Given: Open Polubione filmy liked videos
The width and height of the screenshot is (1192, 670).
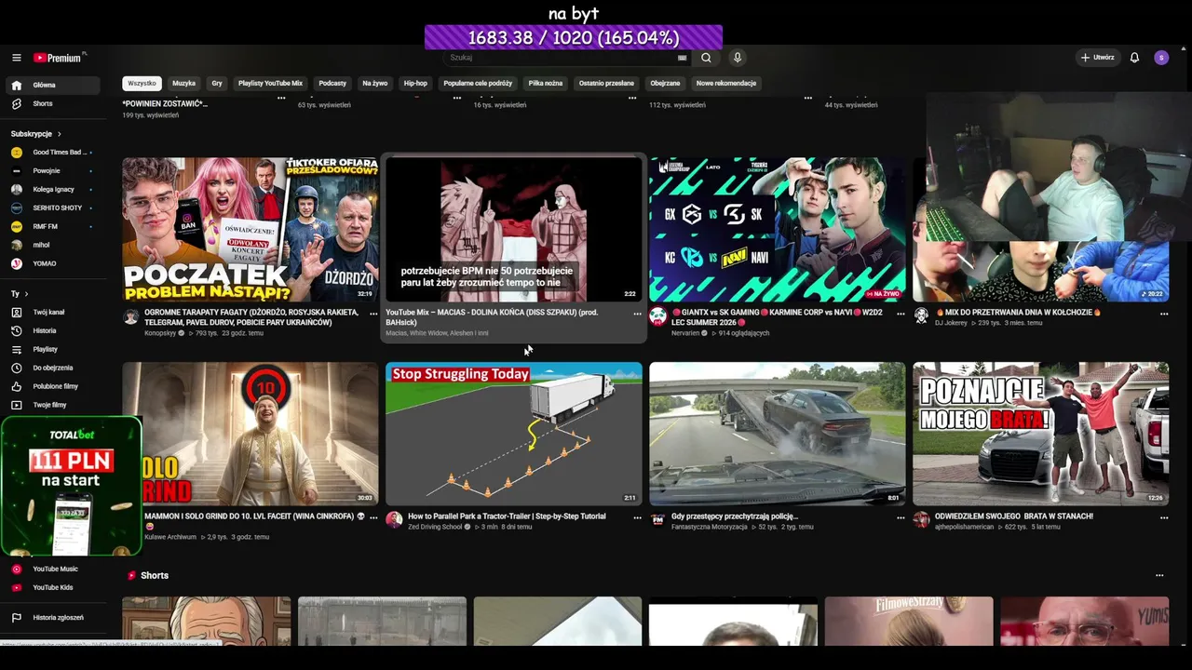Looking at the screenshot, I should click(x=52, y=386).
